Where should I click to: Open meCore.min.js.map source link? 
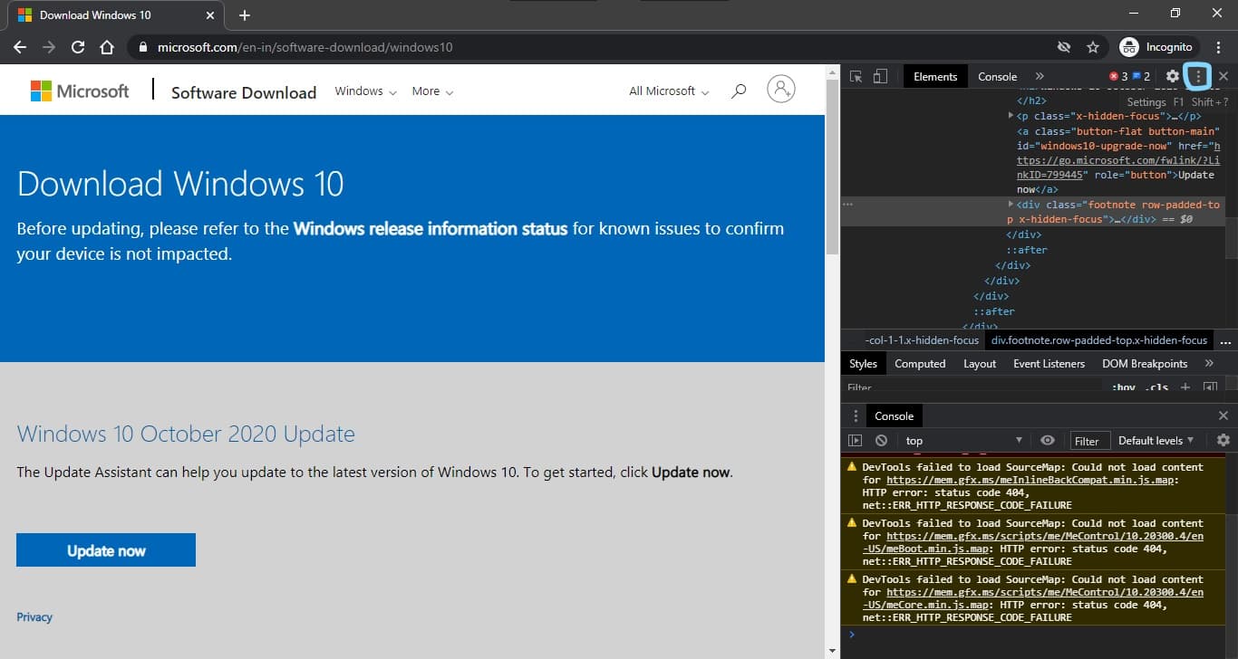pos(1033,598)
